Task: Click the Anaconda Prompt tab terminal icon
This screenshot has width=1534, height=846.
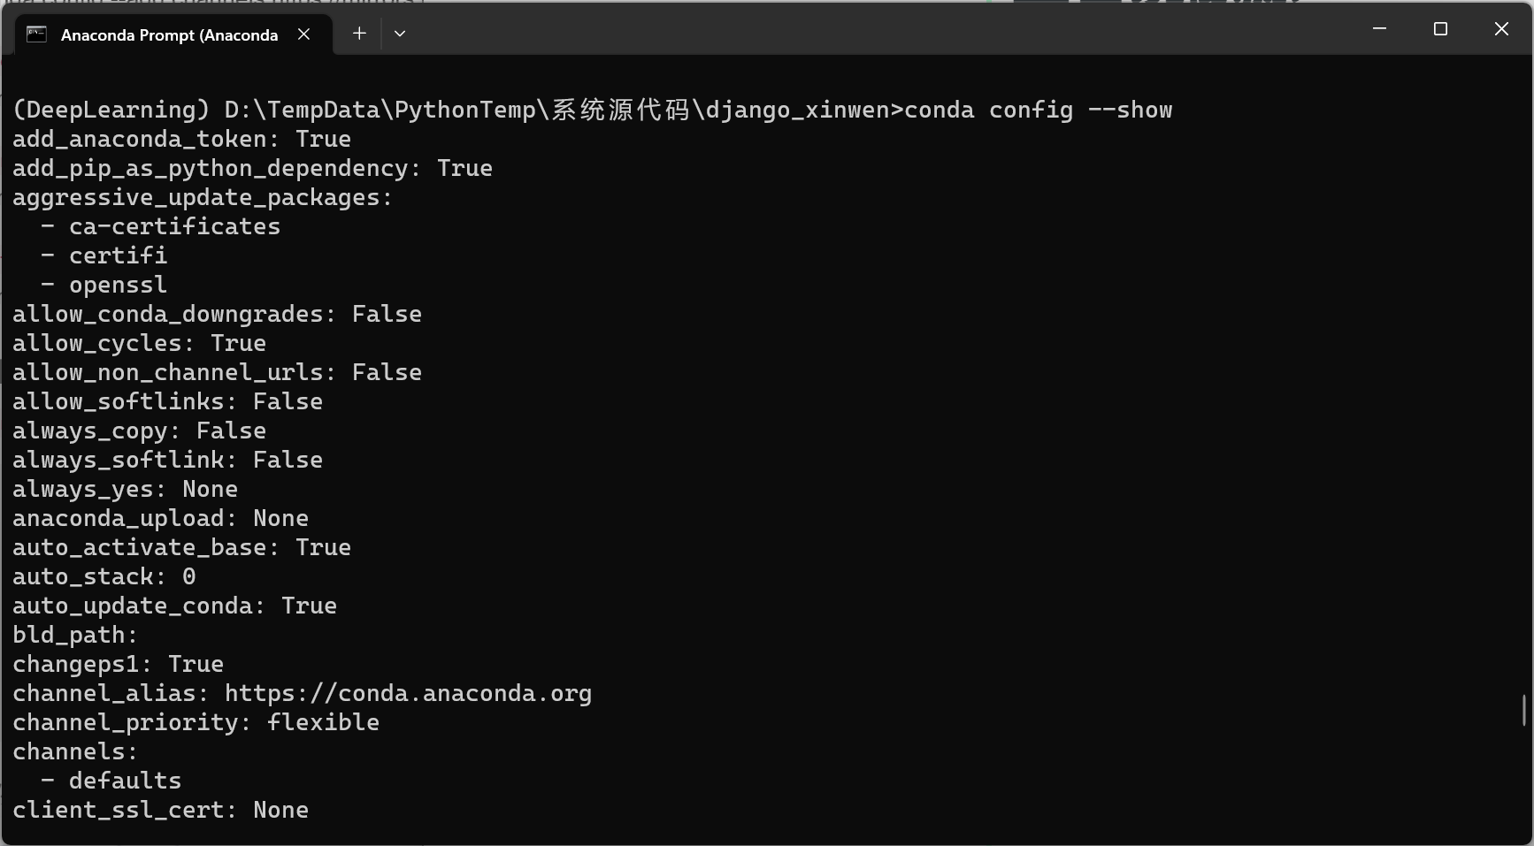Action: pyautogui.click(x=36, y=34)
